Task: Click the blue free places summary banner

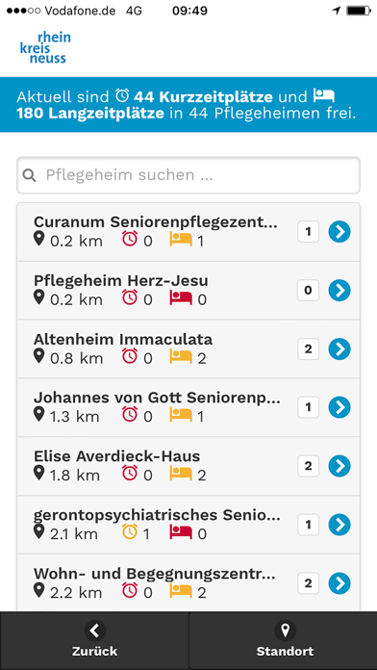Action: point(188,105)
